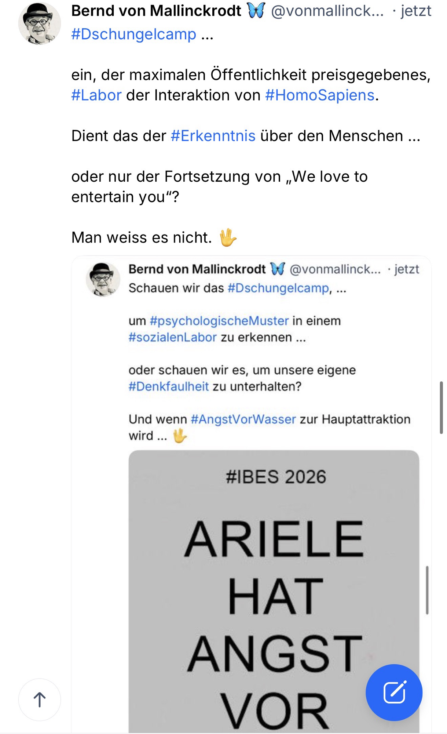Image resolution: width=447 pixels, height=734 pixels.
Task: Open the #psychologischeMuster hashtag
Action: pyautogui.click(x=219, y=321)
